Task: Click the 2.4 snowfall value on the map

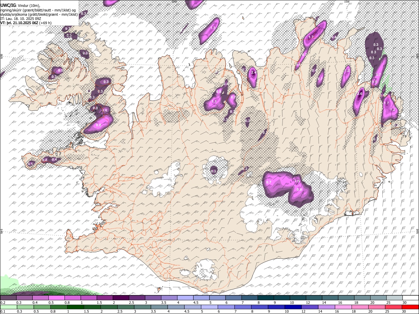Action: tap(253, 73)
